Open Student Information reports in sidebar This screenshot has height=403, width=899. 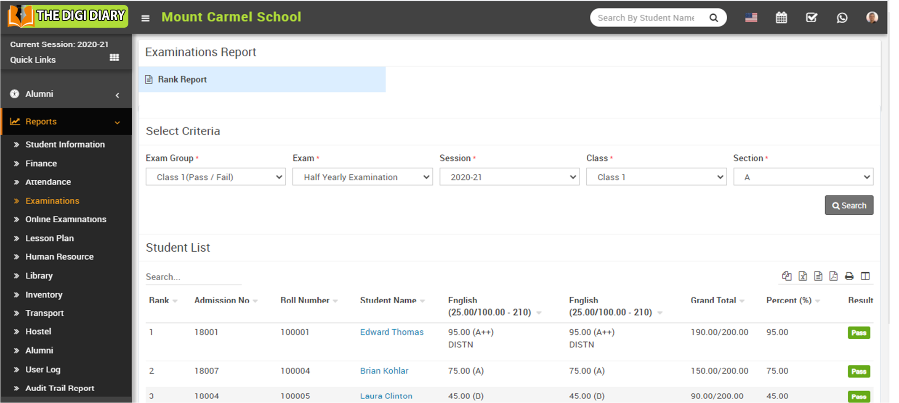(x=65, y=145)
